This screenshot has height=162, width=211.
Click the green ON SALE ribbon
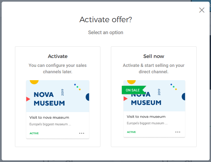(x=133, y=90)
